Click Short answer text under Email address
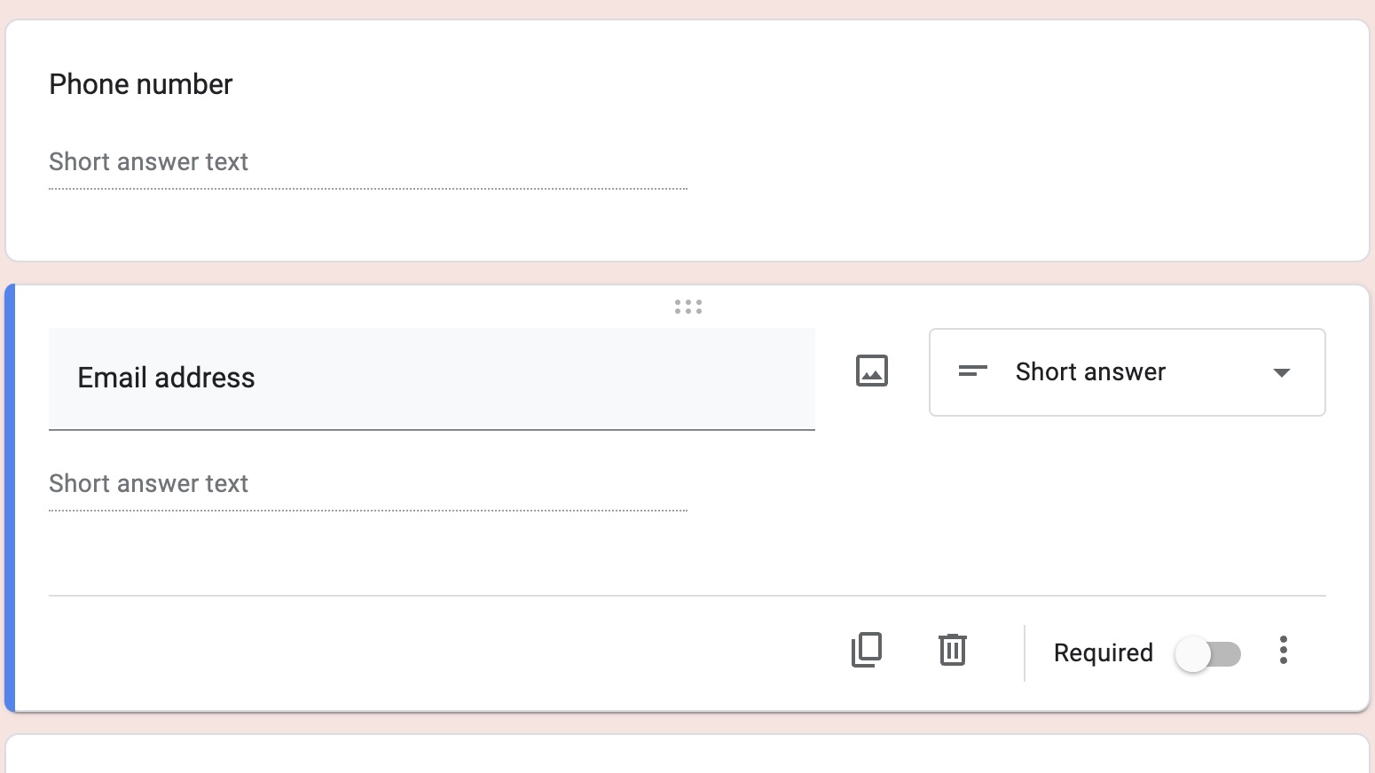 point(149,484)
